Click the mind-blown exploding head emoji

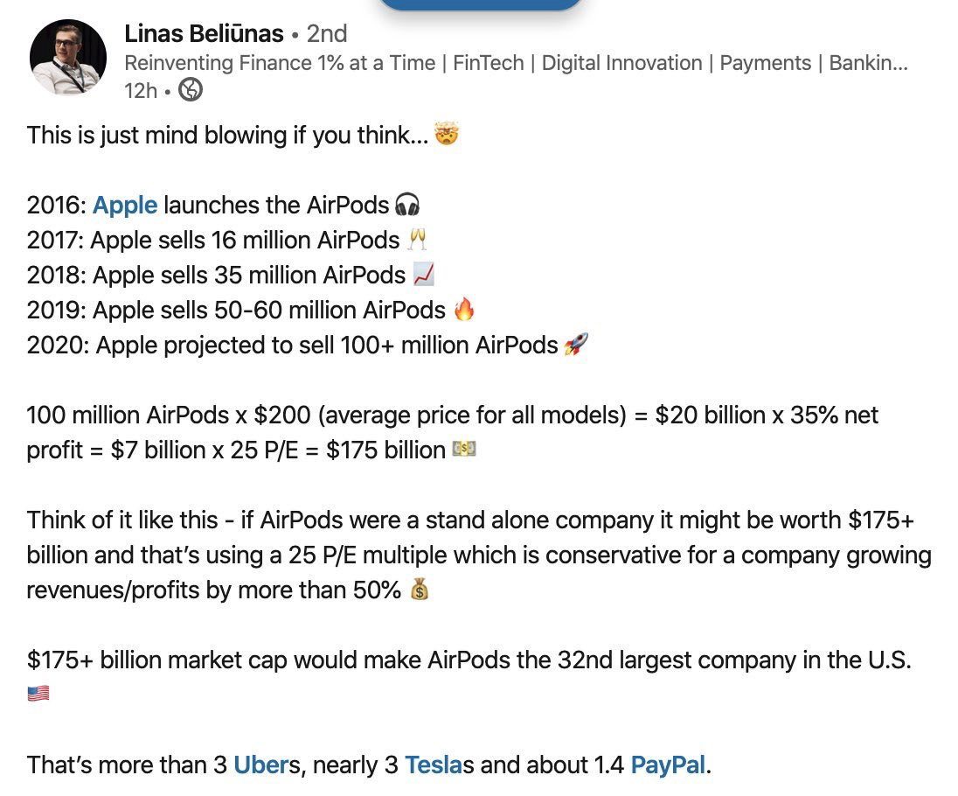coord(447,134)
